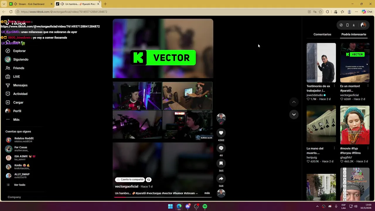Open the playing-cards La mano del muerto thumbnail
Screen dimensions: 375x211
[321, 124]
